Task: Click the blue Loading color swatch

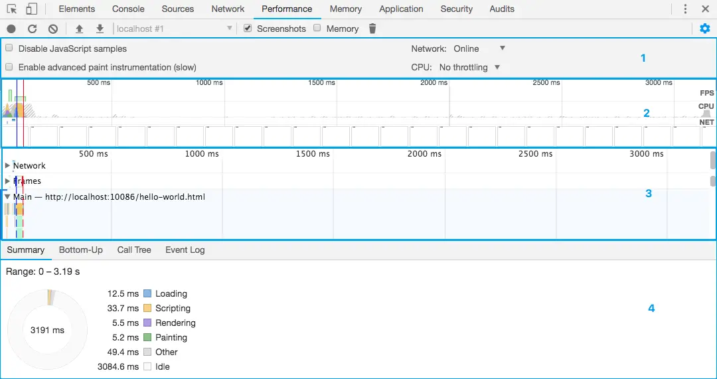Action: pos(147,293)
